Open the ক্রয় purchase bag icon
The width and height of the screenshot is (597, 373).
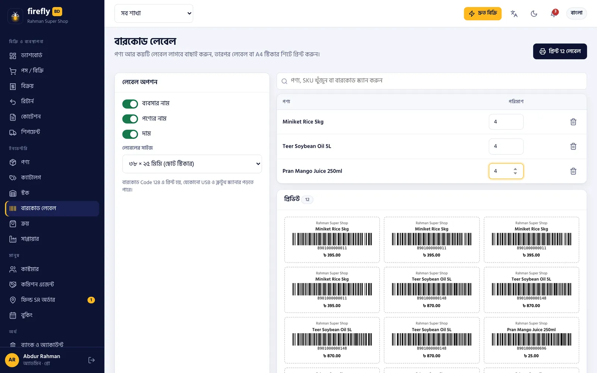[13, 224]
